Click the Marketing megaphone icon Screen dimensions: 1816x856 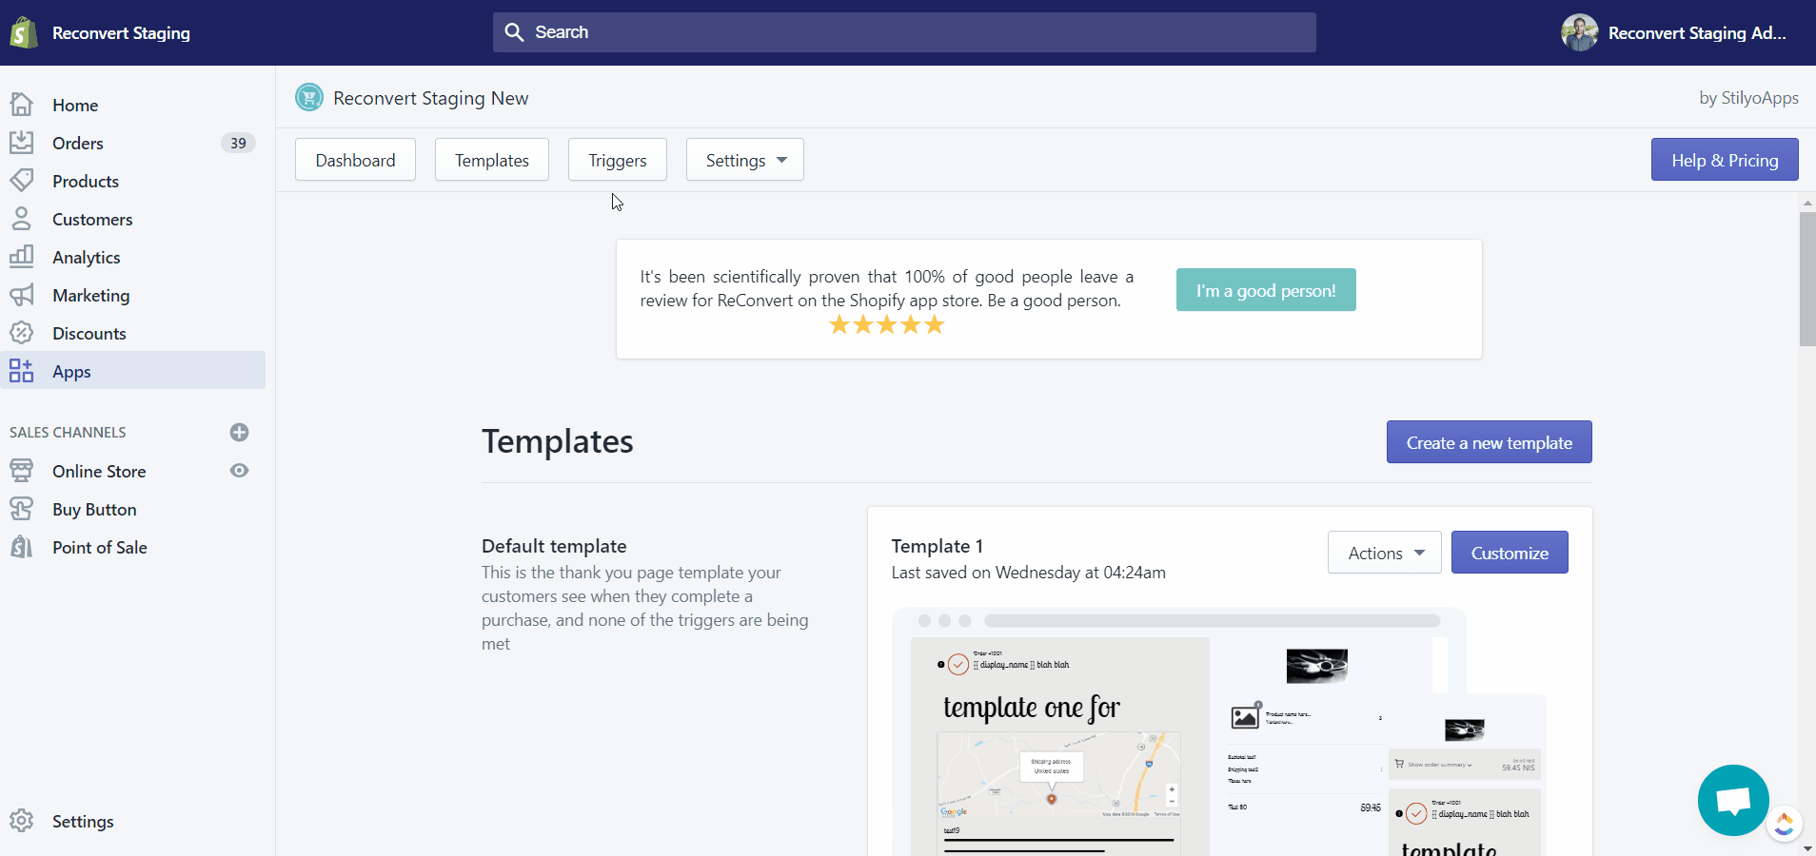click(21, 295)
